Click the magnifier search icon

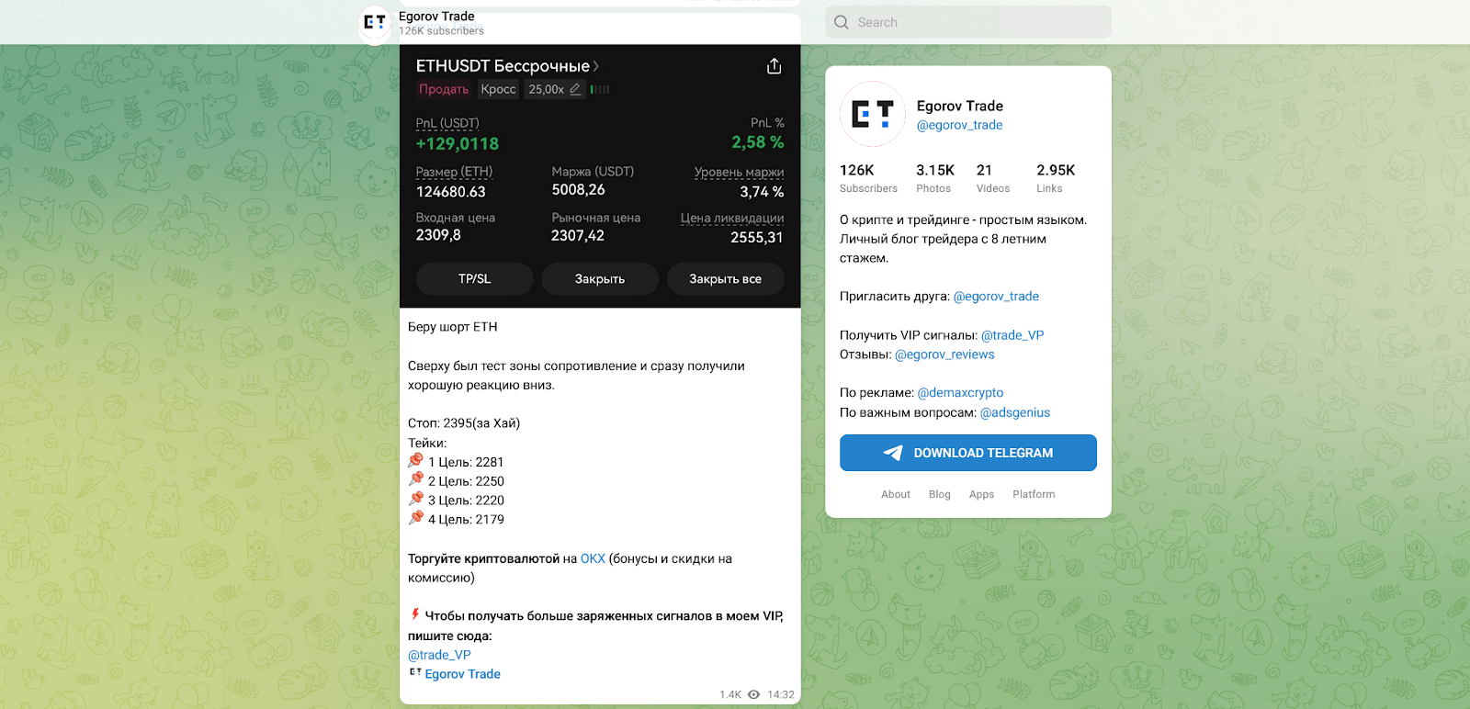click(x=841, y=22)
